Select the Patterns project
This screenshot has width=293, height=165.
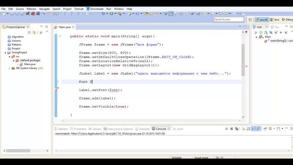14,45
